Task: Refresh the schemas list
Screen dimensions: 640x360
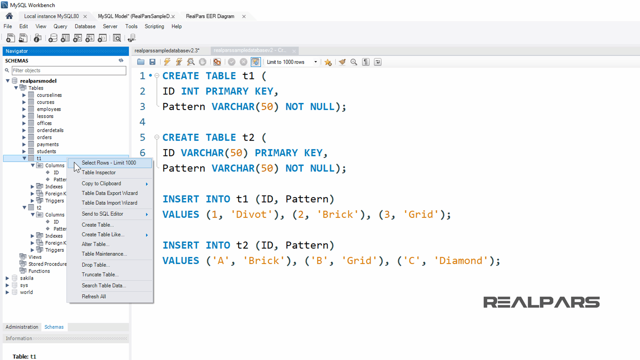Action: coord(121,60)
